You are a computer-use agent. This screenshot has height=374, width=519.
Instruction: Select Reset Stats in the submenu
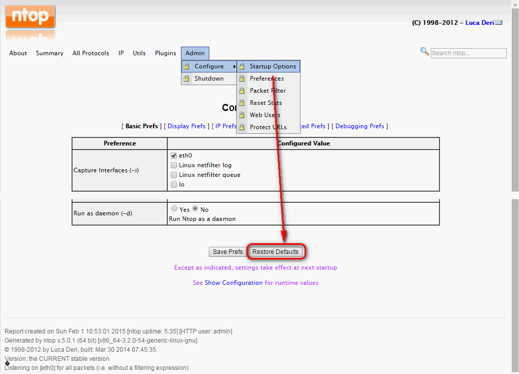pyautogui.click(x=269, y=102)
